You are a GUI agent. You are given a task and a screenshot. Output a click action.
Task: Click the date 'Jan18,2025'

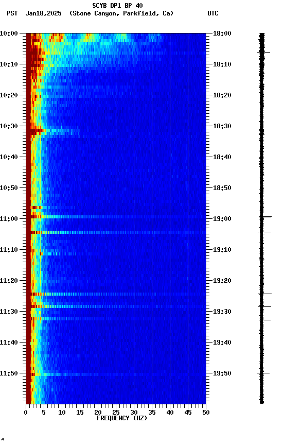click(x=43, y=13)
